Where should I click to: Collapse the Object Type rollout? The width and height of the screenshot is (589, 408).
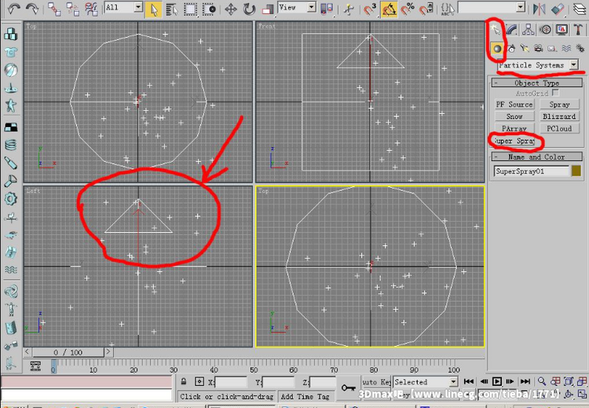point(537,83)
